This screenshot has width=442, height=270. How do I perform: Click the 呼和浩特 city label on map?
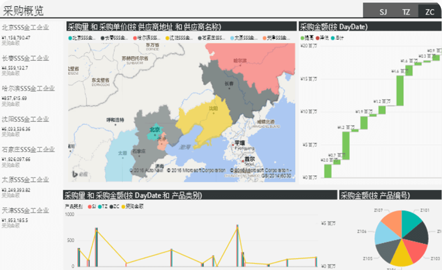(115, 120)
